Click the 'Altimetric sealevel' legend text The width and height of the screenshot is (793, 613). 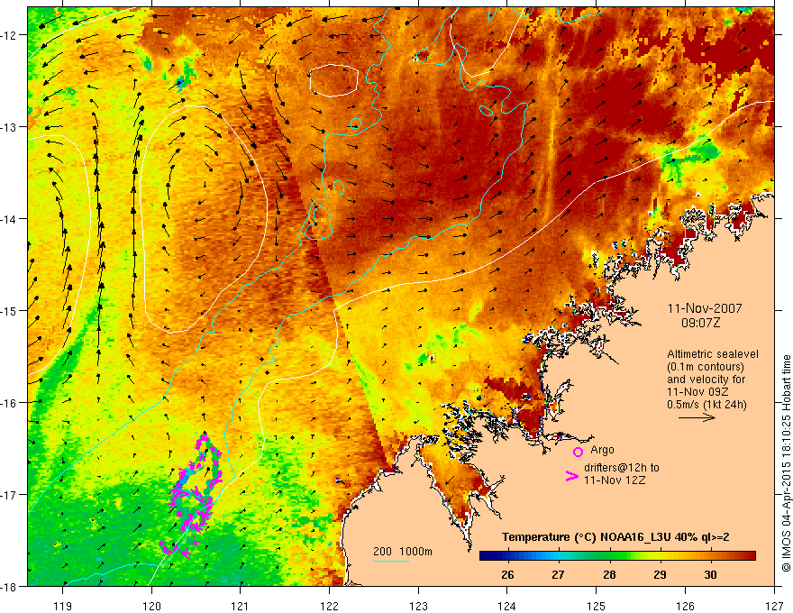(712, 354)
